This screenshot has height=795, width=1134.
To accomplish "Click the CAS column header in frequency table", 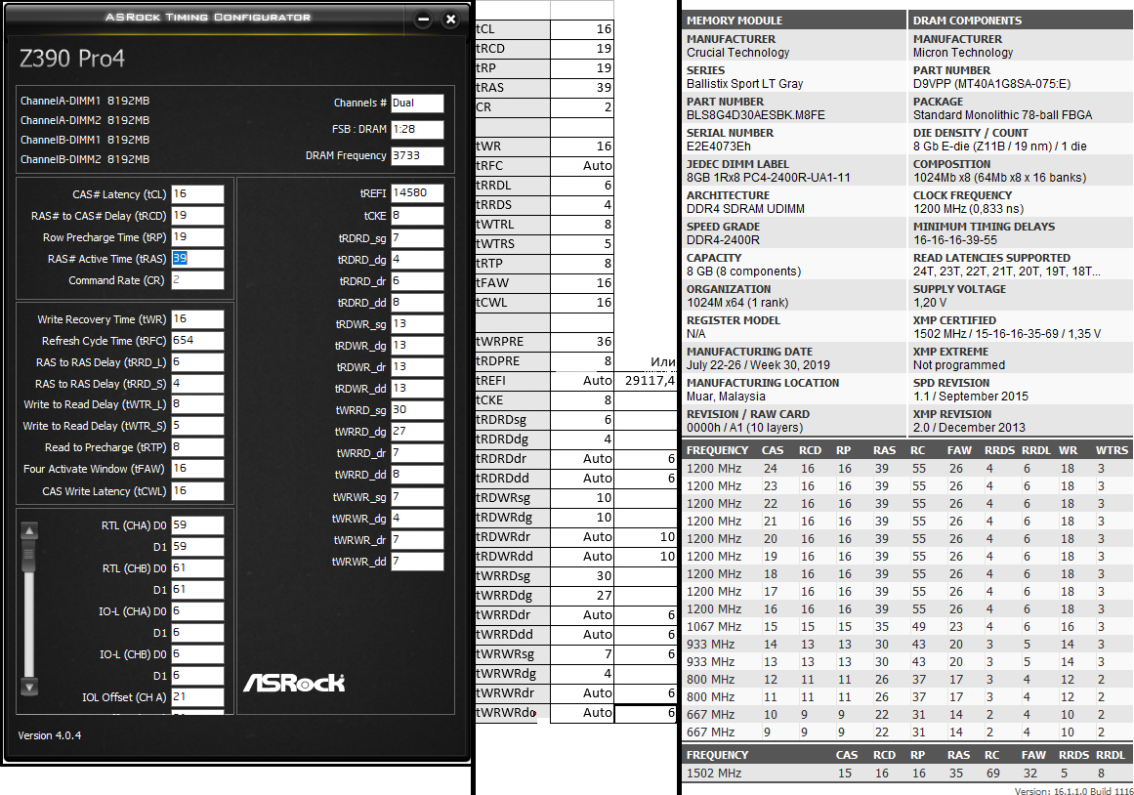I will 773,450.
